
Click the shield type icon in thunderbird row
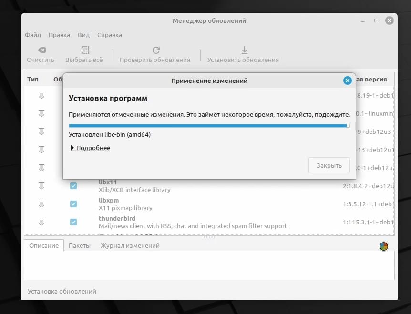click(x=41, y=222)
